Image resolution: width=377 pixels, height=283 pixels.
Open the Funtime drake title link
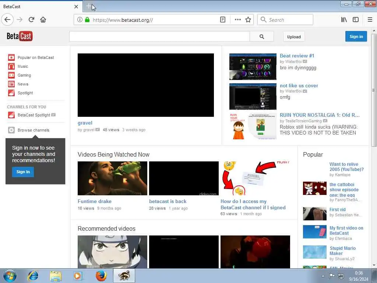[x=95, y=202]
